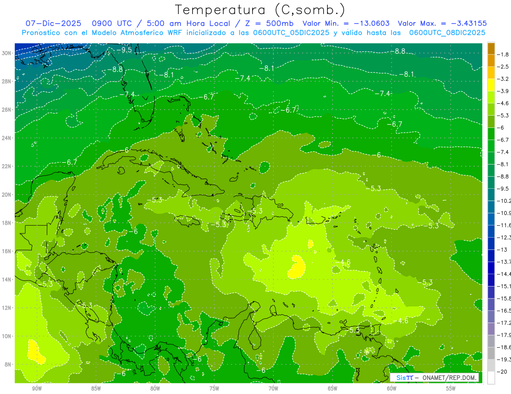Image resolution: width=511 pixels, height=394 pixels.
Task: Click the '75W' longitude label
Action: point(214,388)
